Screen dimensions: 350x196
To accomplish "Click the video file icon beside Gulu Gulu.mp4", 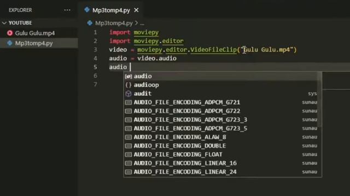I will coord(10,33).
